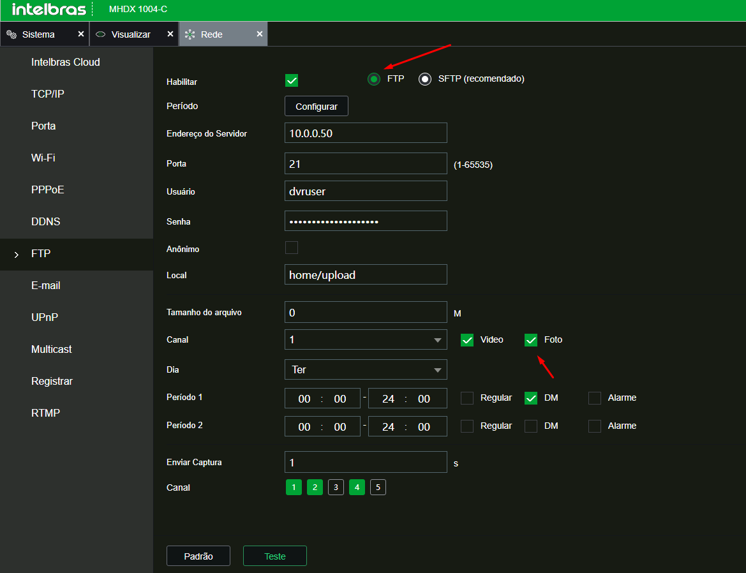Screen dimensions: 746x573
Task: Enable Regular for Período 2
Action: pos(467,426)
